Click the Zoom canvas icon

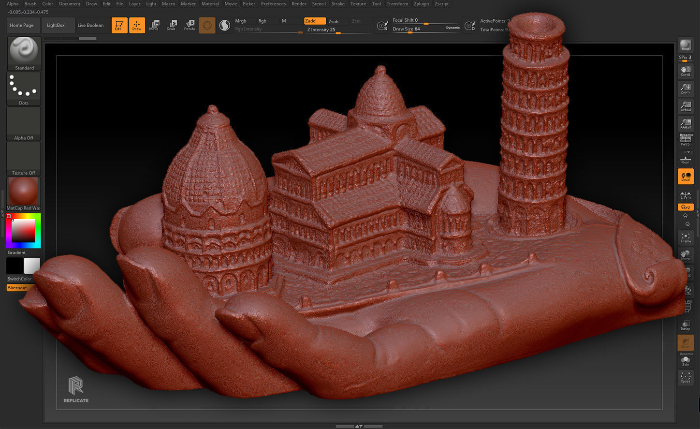(685, 89)
